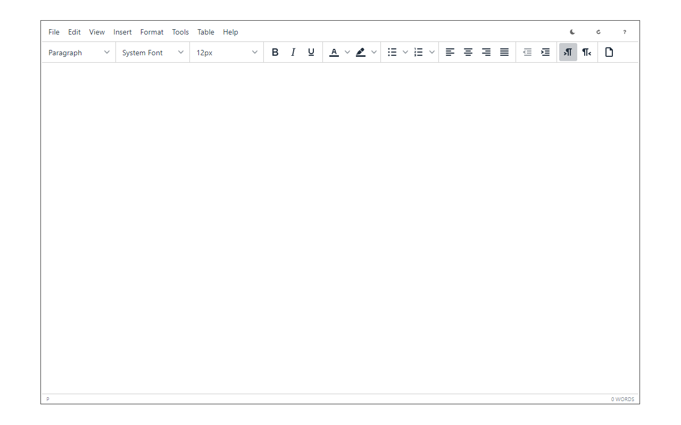Viewport: 681px width, 425px height.
Task: Insert a bulleted list
Action: coord(392,52)
